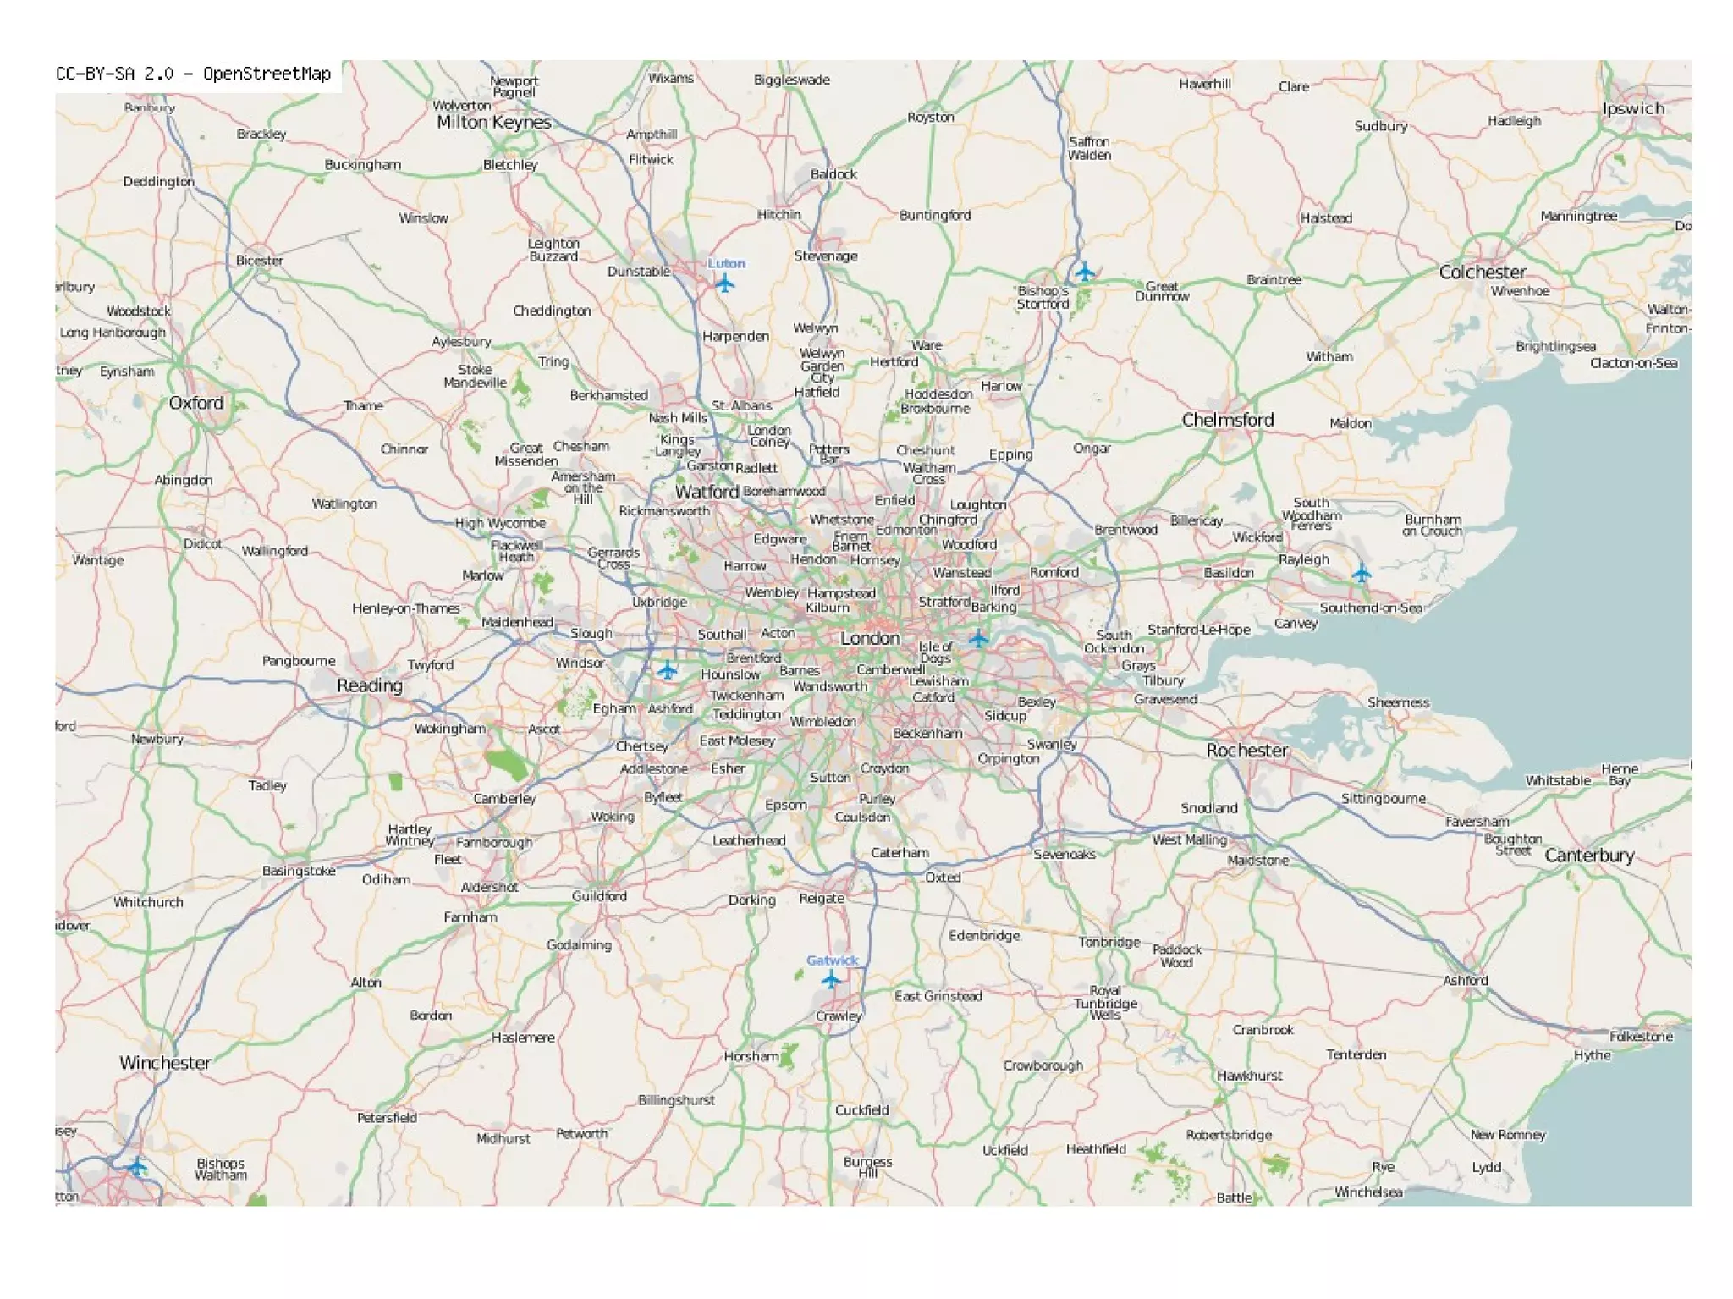Viewport: 1733px width, 1299px height.
Task: Click the Winchester city label
Action: click(x=165, y=1063)
